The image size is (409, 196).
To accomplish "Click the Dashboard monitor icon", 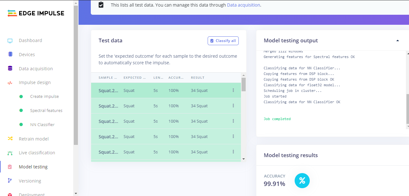I will click(10, 41).
